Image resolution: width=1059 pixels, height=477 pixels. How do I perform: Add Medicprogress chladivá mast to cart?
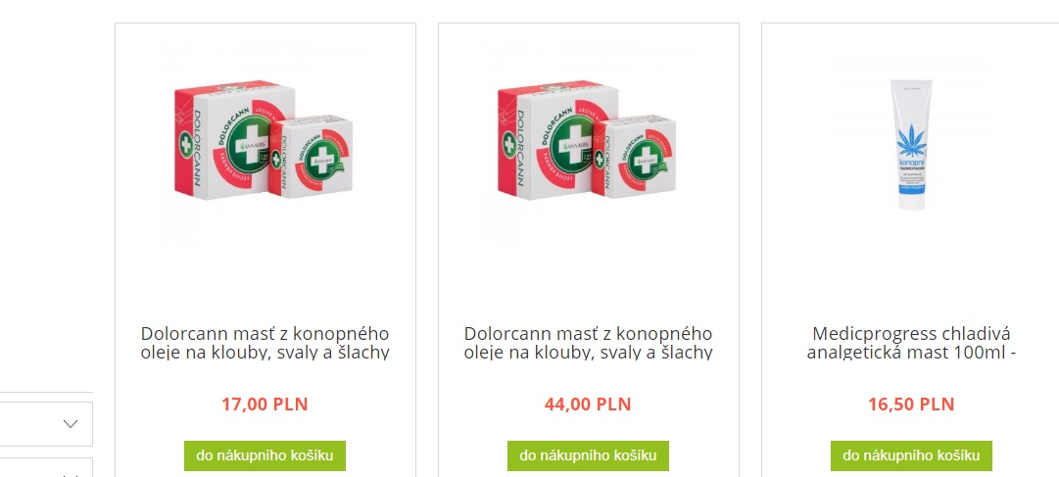pyautogui.click(x=911, y=456)
